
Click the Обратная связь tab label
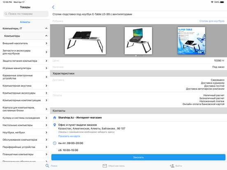[116, 166]
